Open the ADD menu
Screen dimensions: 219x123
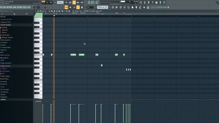[x=4, y=7]
